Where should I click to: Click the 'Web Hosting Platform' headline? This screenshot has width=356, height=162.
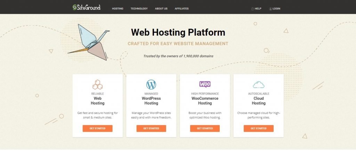point(178,32)
